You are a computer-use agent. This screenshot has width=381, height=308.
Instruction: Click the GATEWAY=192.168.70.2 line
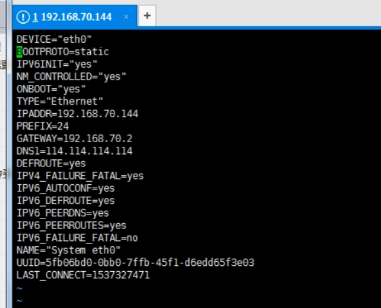74,138
